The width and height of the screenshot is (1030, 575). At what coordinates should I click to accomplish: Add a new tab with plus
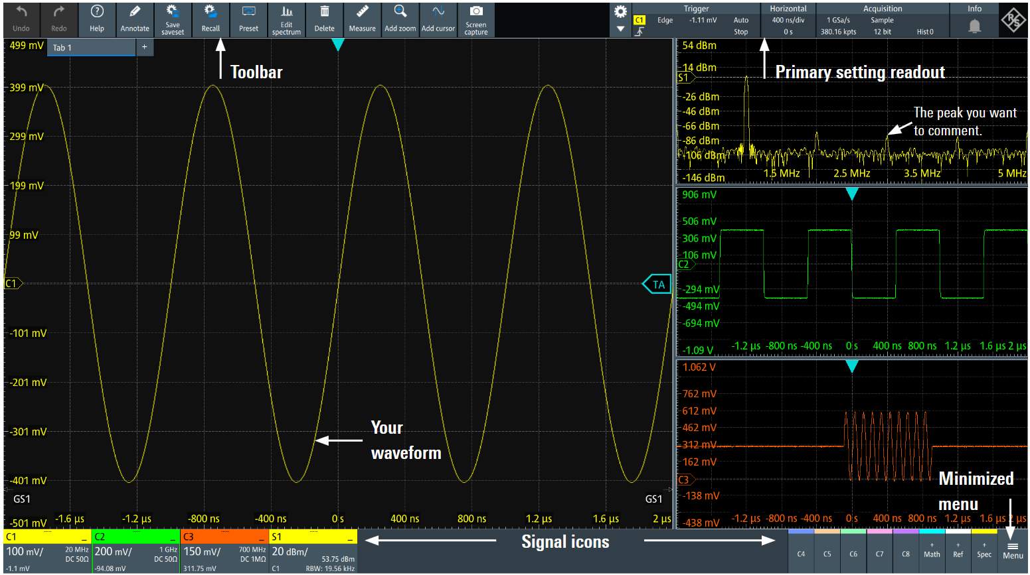[x=144, y=47]
